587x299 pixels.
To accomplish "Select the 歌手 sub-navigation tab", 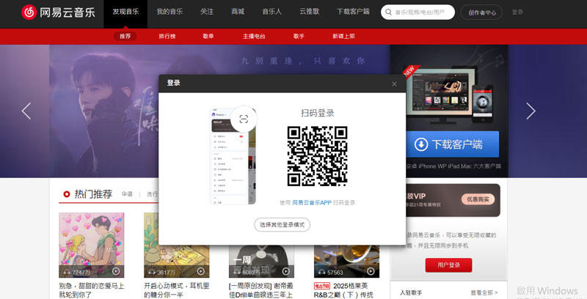I will click(x=299, y=36).
